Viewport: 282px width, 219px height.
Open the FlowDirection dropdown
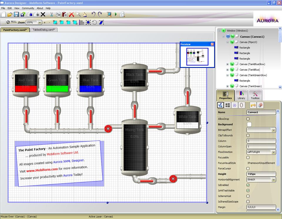point(273,152)
